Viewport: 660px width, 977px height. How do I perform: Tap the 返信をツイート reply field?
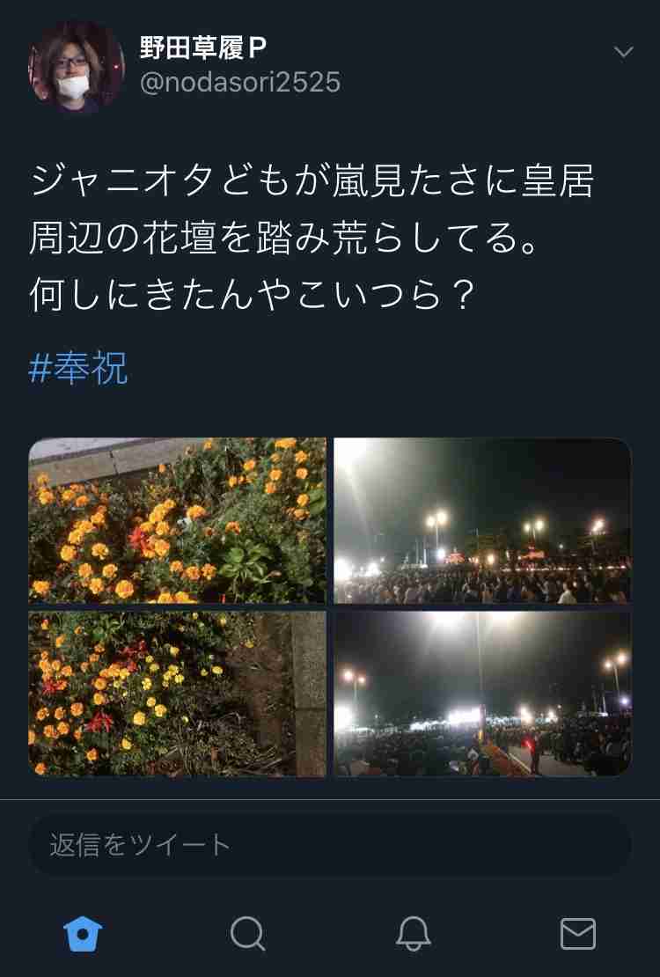tap(330, 845)
